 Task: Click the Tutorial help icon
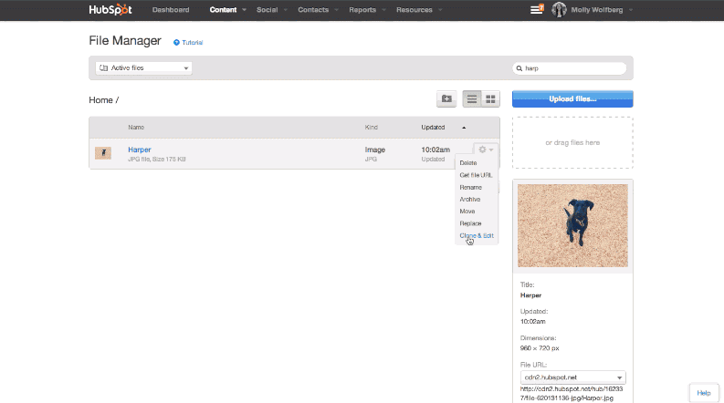[177, 43]
